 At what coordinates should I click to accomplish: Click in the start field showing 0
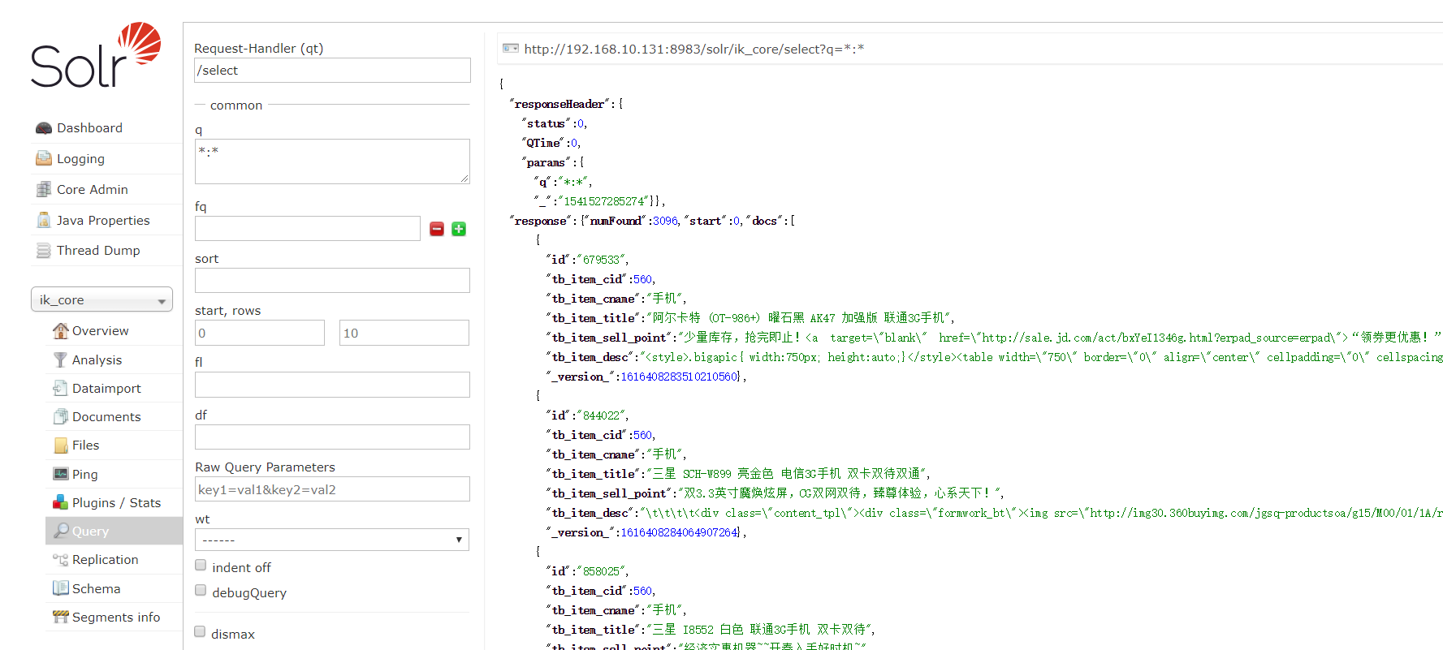coord(260,333)
